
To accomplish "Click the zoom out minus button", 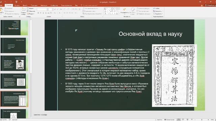I will click(195, 120).
